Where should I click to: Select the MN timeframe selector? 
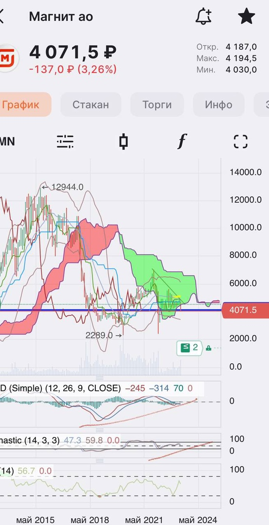point(7,141)
